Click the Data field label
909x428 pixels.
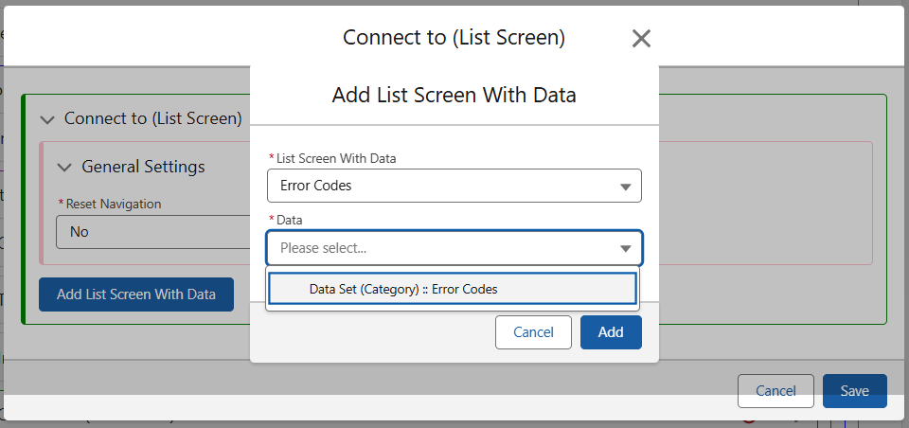pyautogui.click(x=289, y=220)
